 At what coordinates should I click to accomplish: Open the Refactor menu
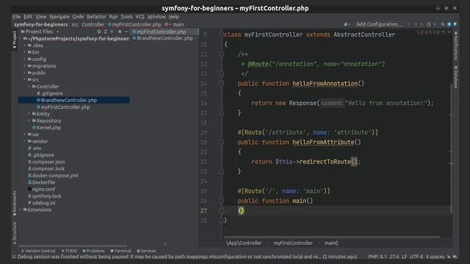coord(96,17)
